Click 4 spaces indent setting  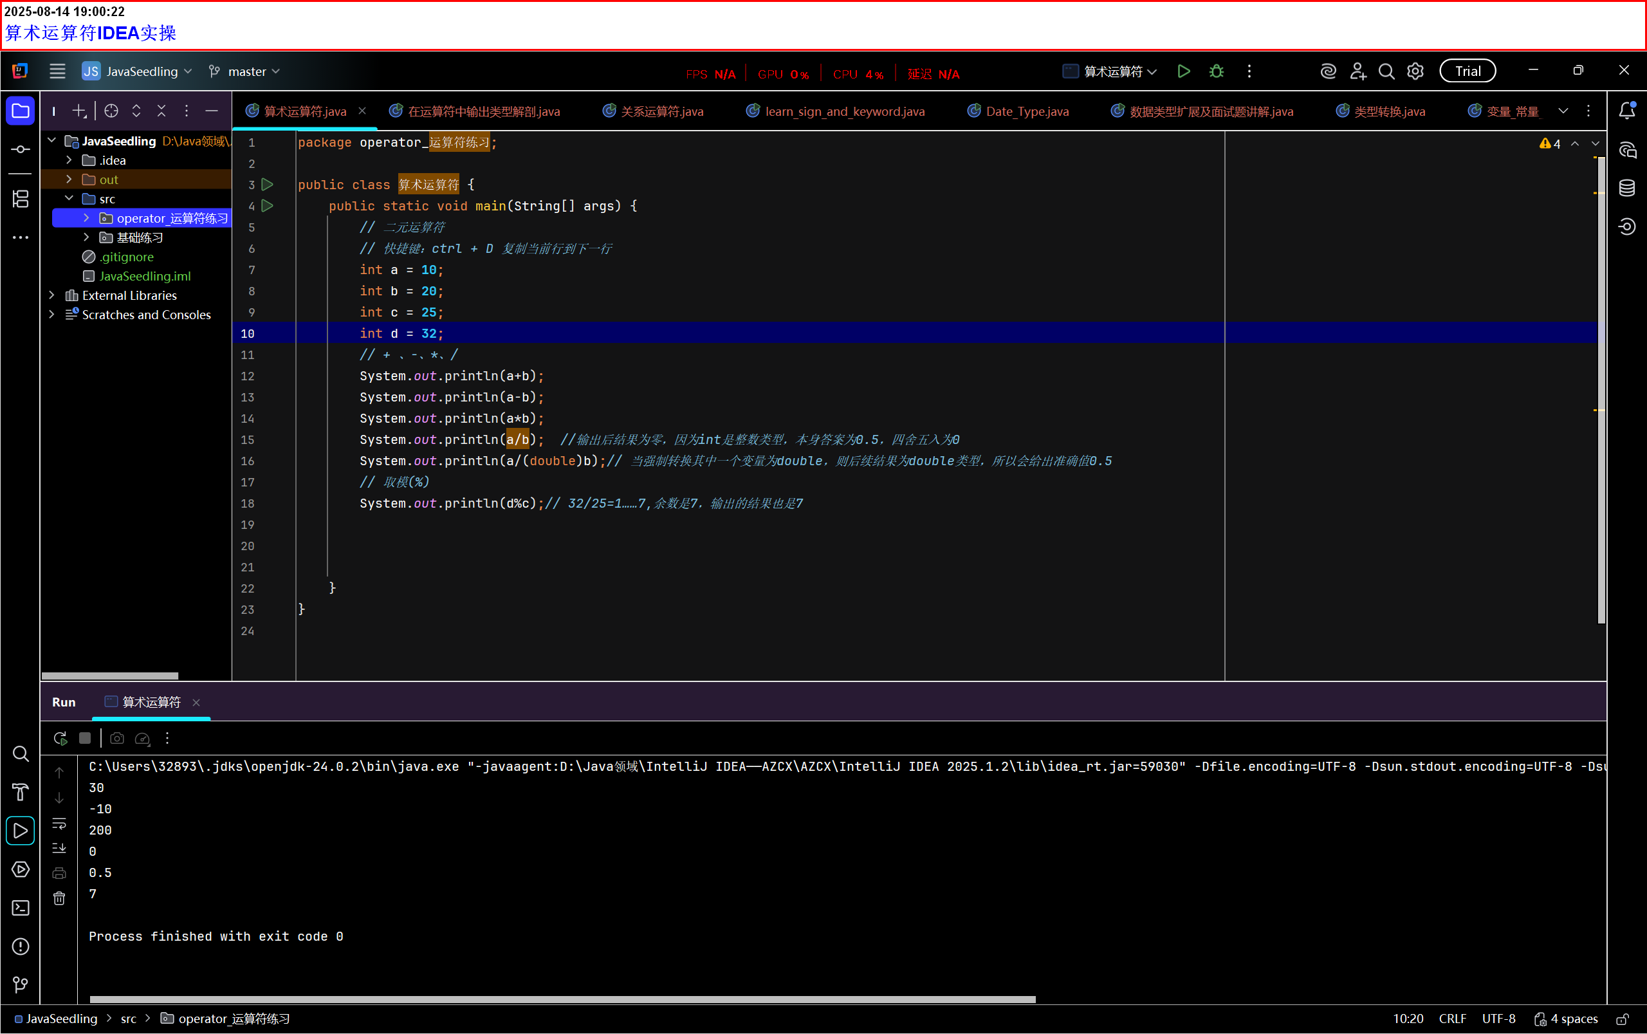(x=1567, y=1019)
